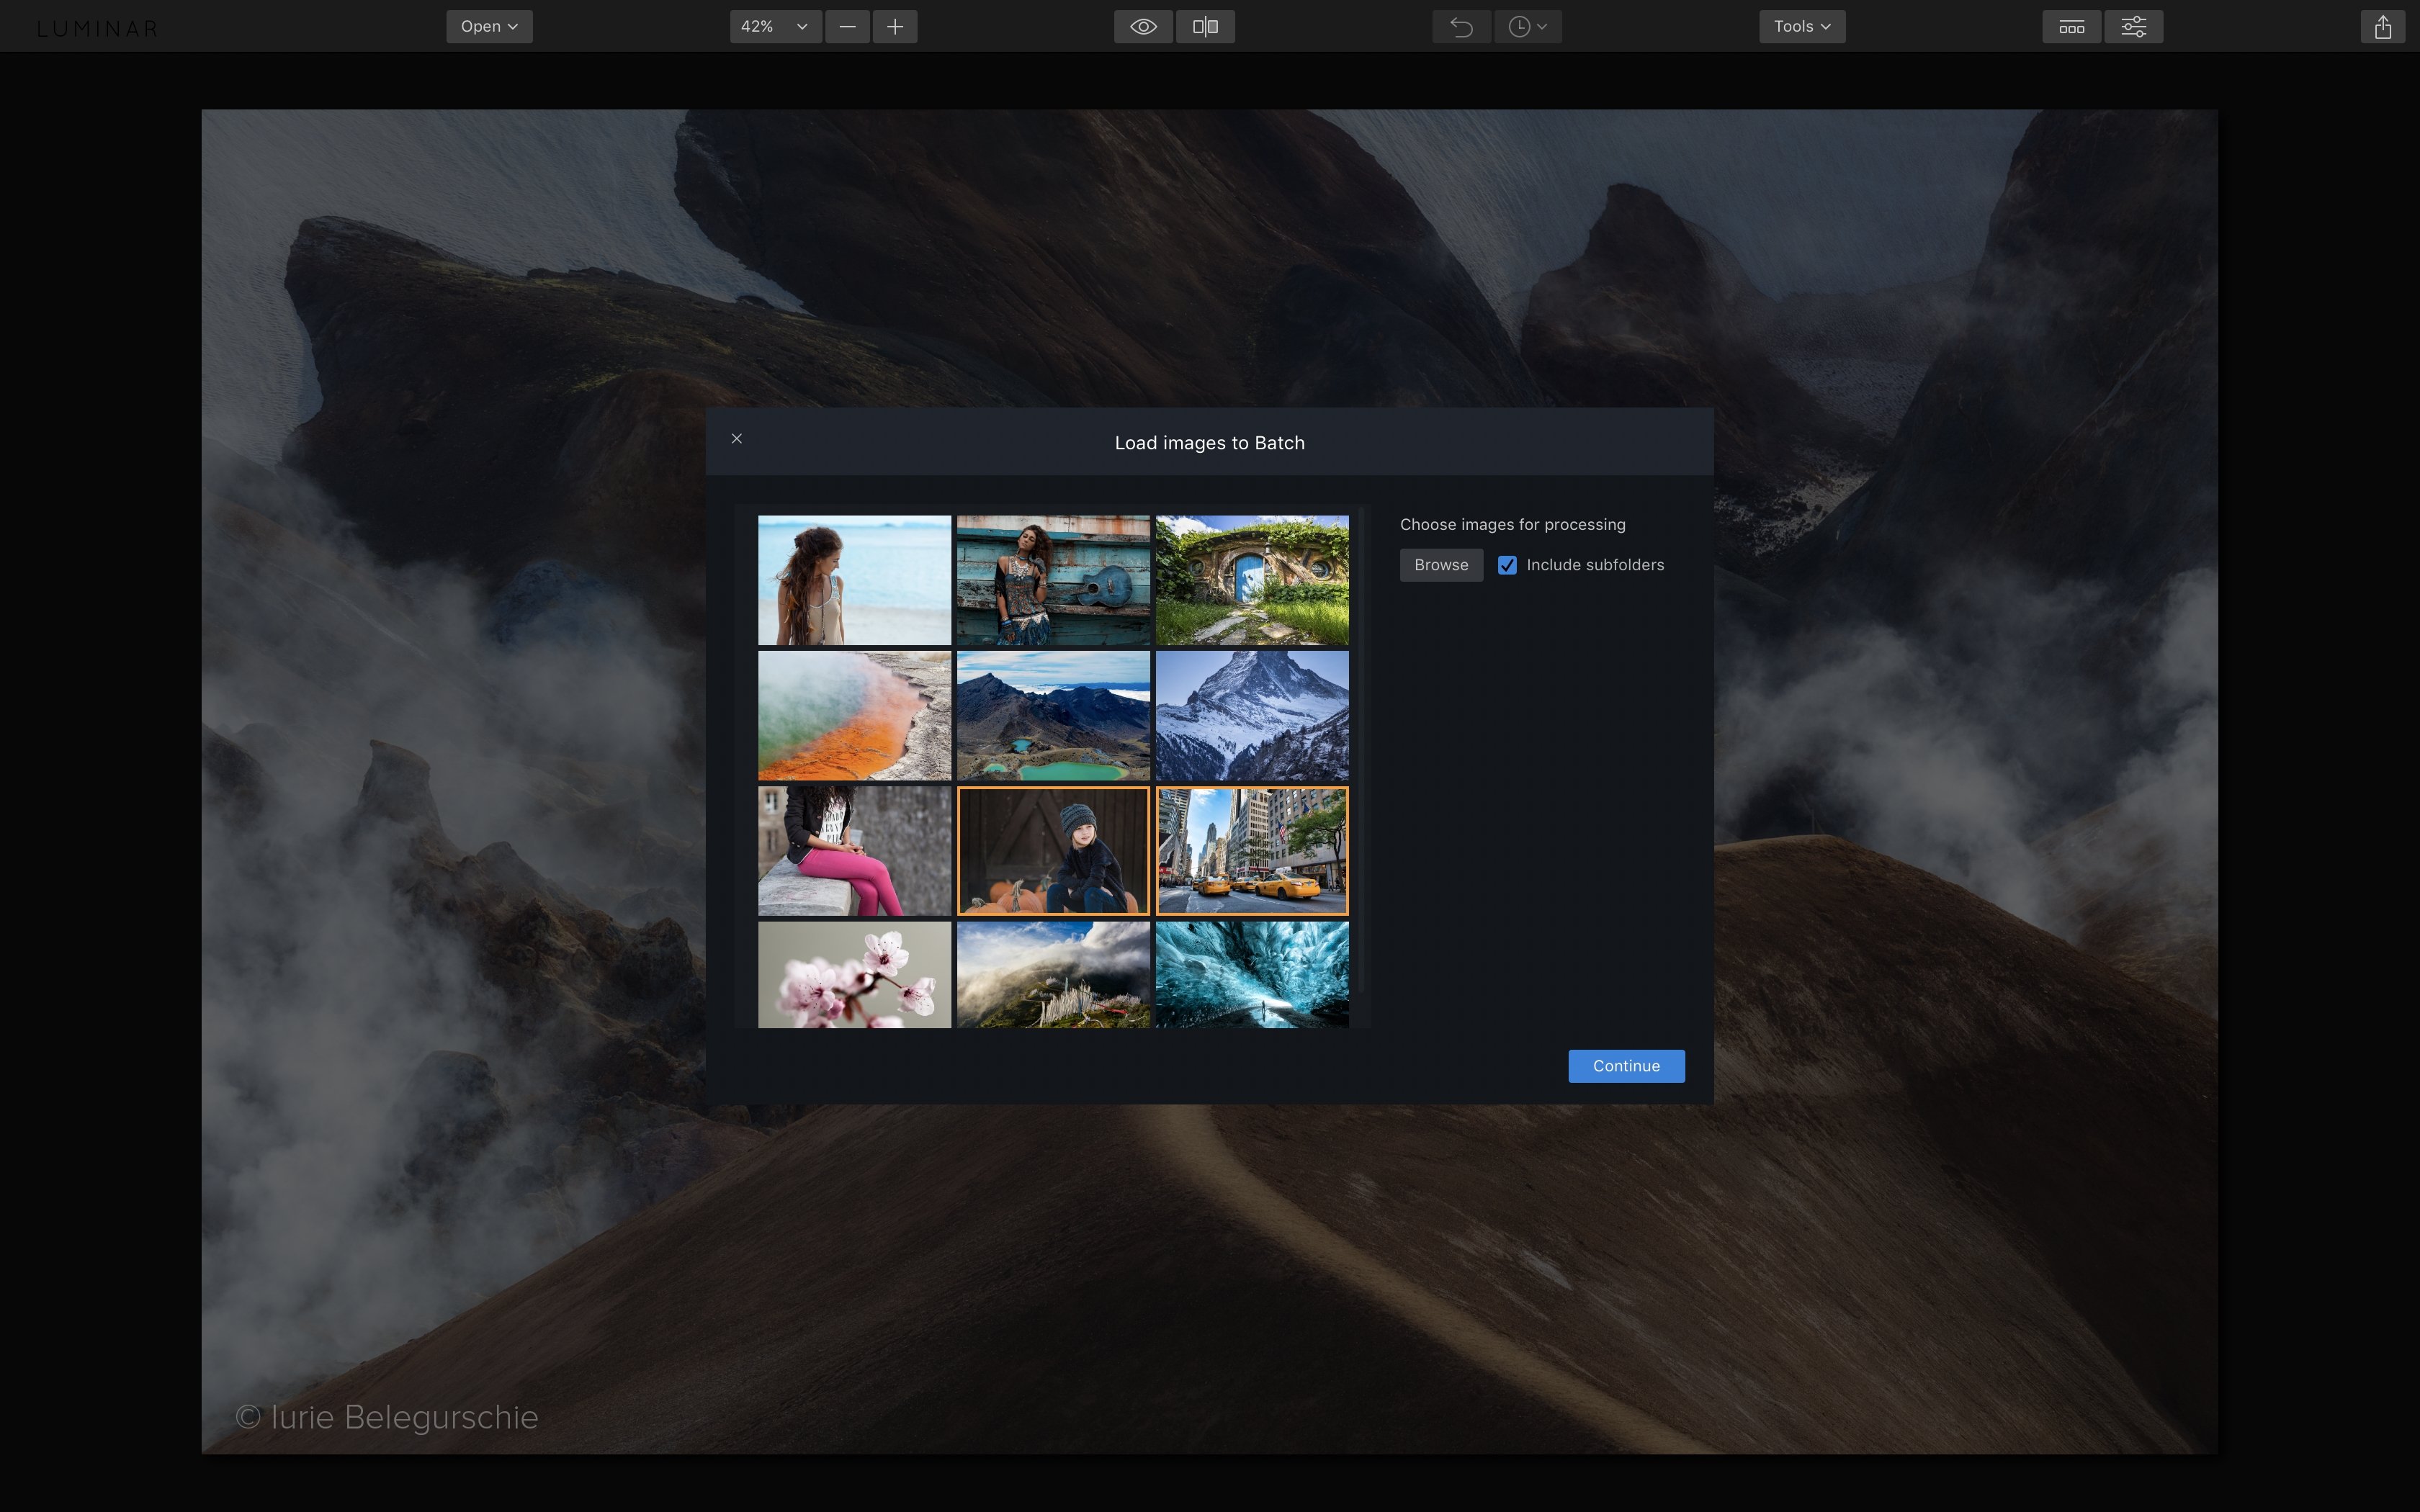This screenshot has height=1512, width=2420.
Task: Click the thumbnail grid vertical scrollbar
Action: coord(1361,750)
